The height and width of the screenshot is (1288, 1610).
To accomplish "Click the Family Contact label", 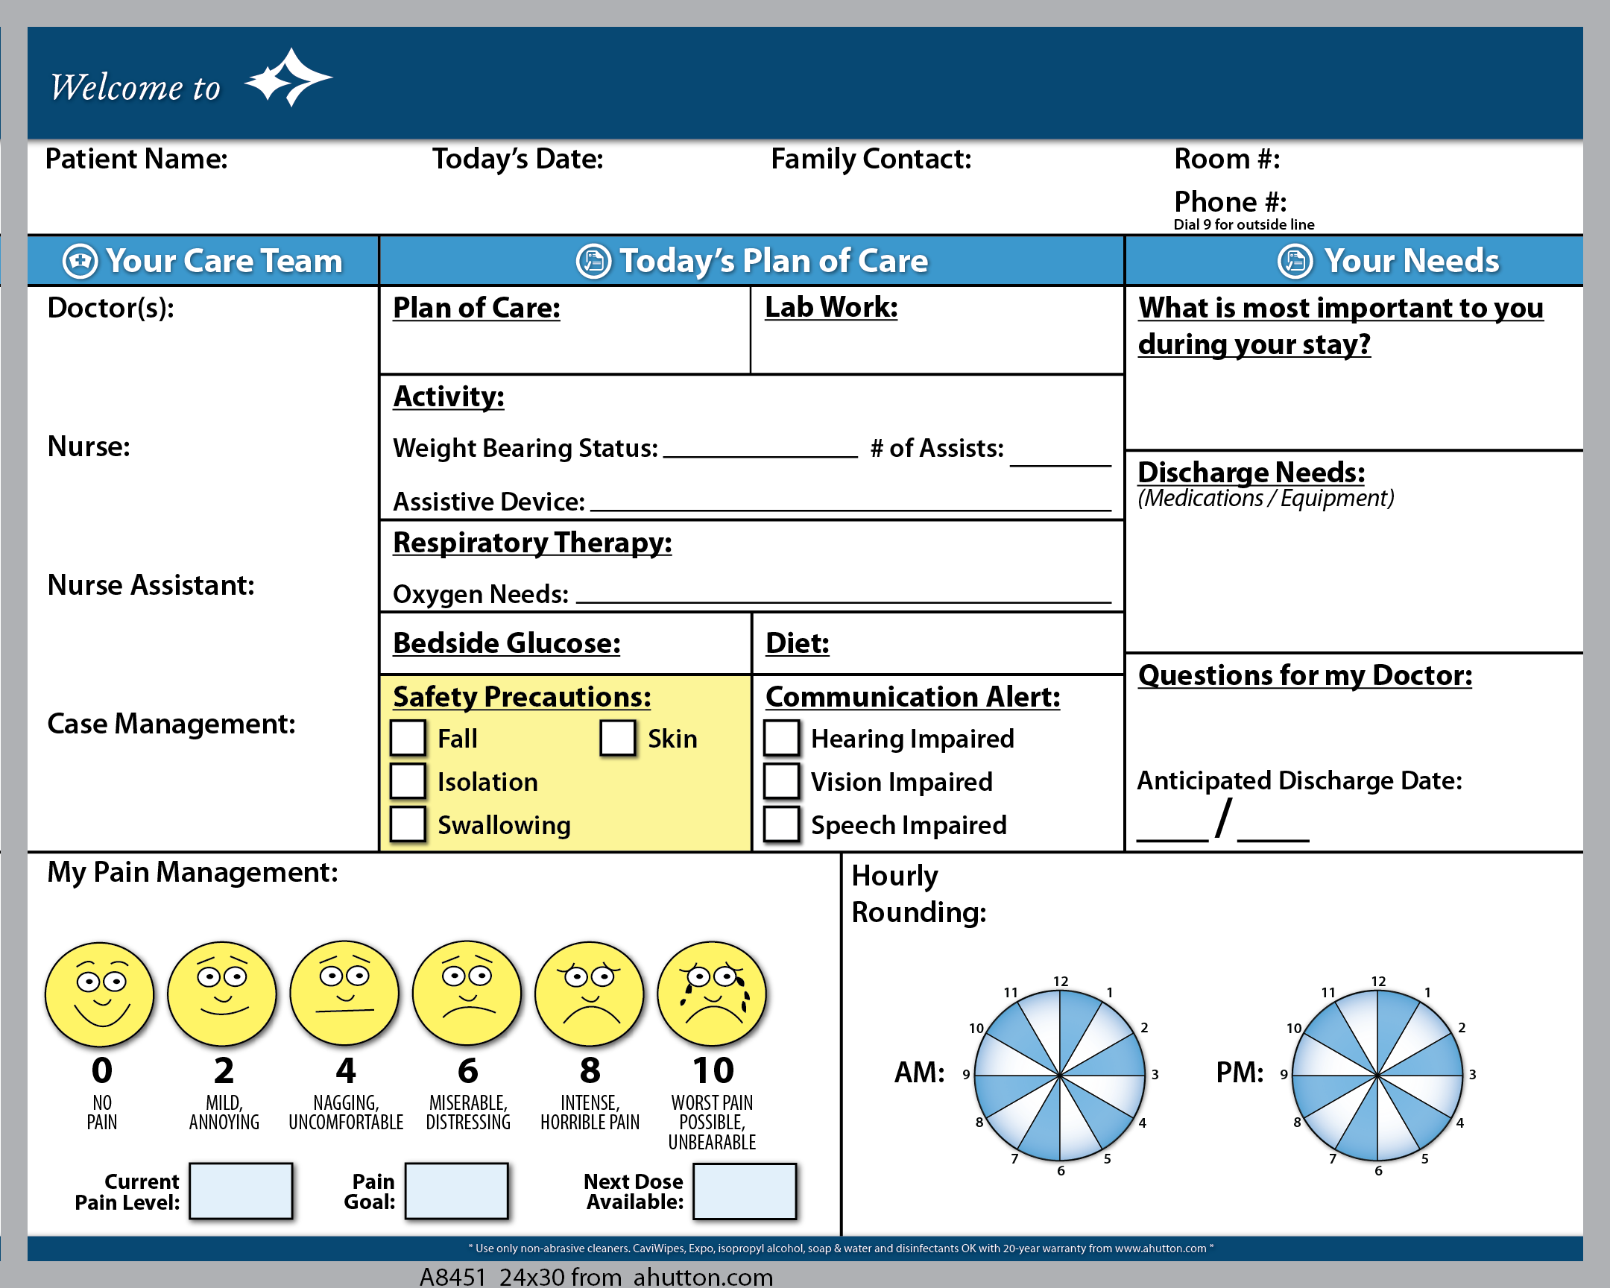I will pos(871,159).
